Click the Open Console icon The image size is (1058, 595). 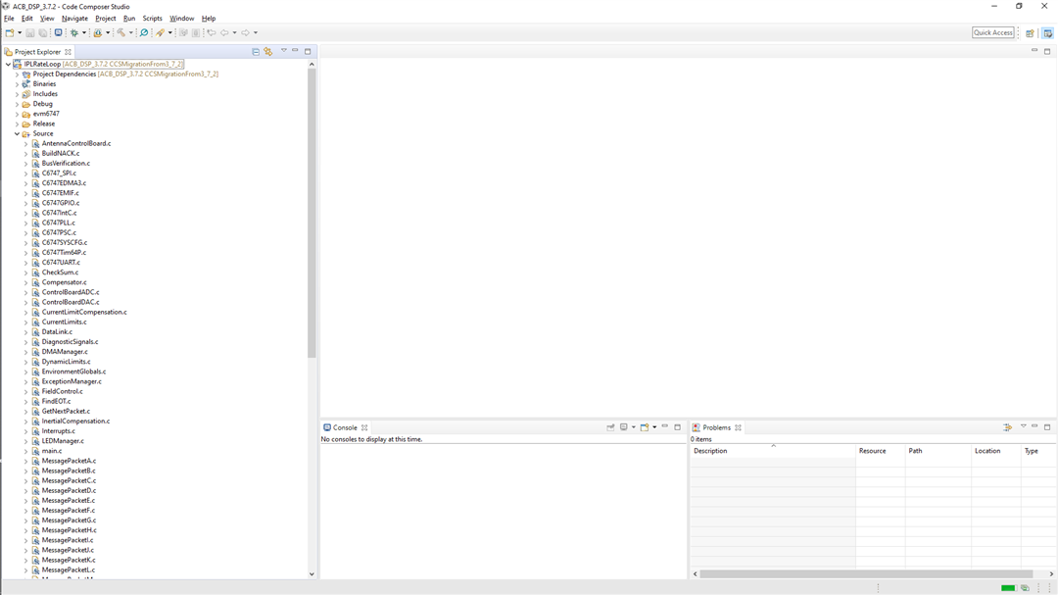click(645, 426)
